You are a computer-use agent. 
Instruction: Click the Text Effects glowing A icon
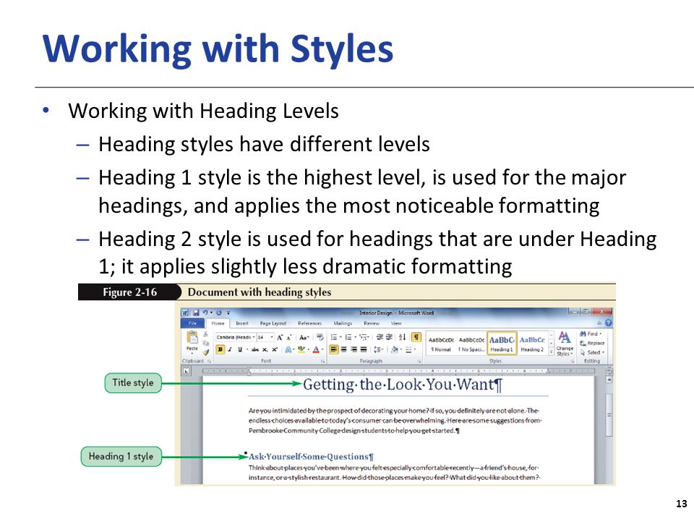tap(288, 350)
